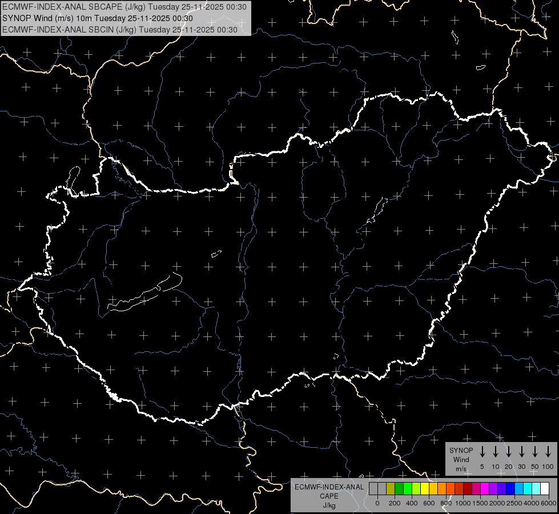Select the orange CAPE swatch before 800
The height and width of the screenshot is (514, 559).
[x=442, y=488]
